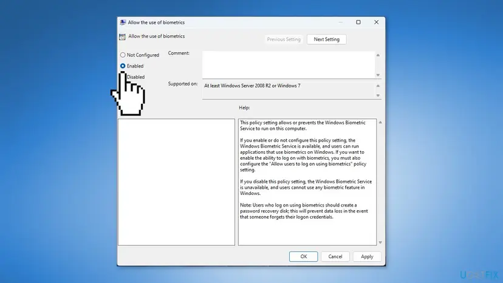Cancel the policy dialog

[x=335, y=256]
